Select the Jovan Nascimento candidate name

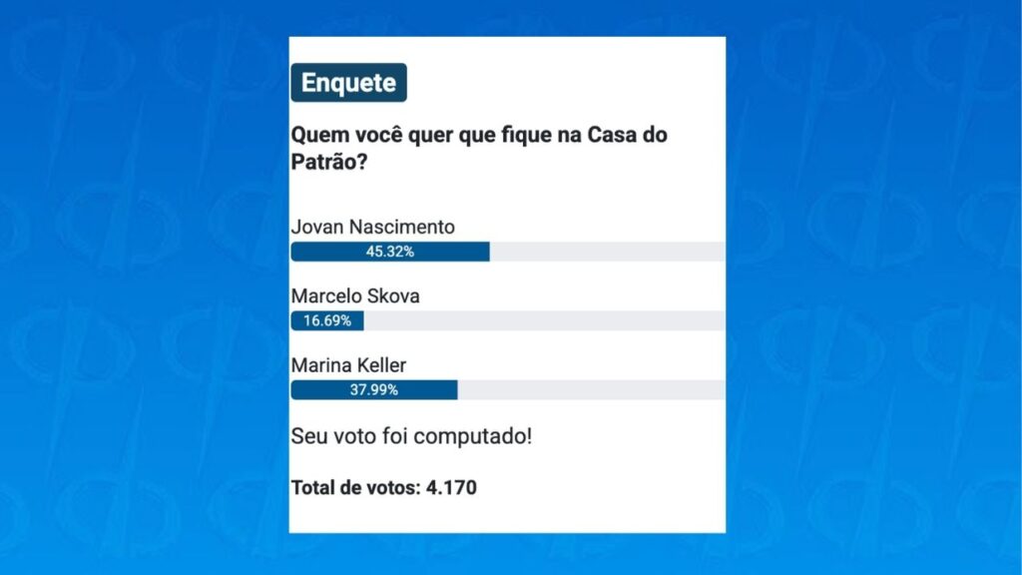372,227
